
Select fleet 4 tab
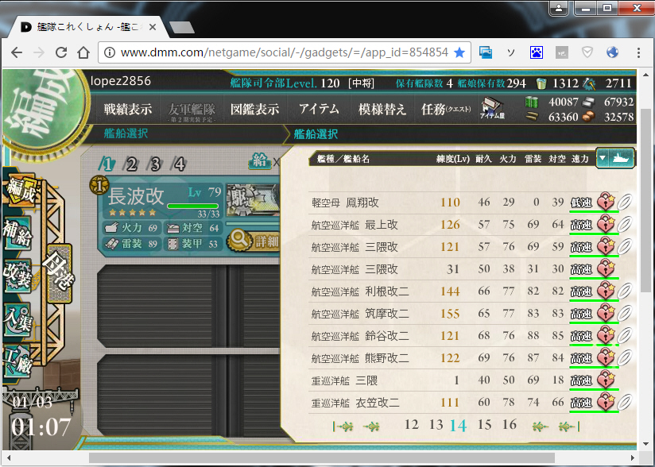(x=179, y=164)
